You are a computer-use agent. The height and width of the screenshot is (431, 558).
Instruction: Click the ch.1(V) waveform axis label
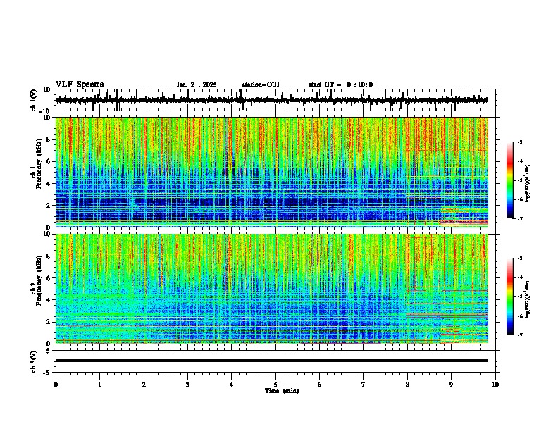pyautogui.click(x=34, y=100)
